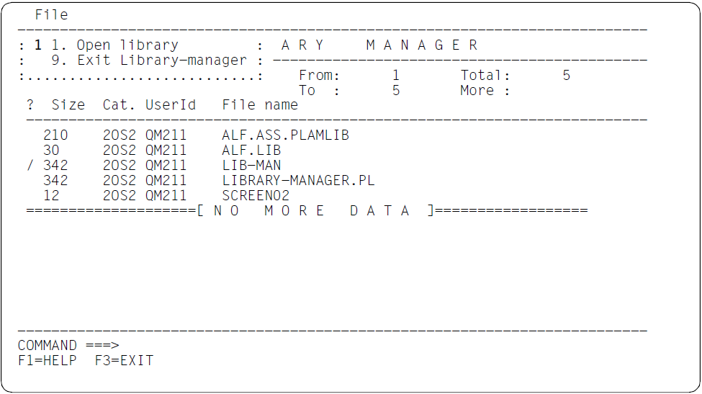Viewport: 702px width, 394px height.
Task: Click the Size column header
Action: (68, 105)
